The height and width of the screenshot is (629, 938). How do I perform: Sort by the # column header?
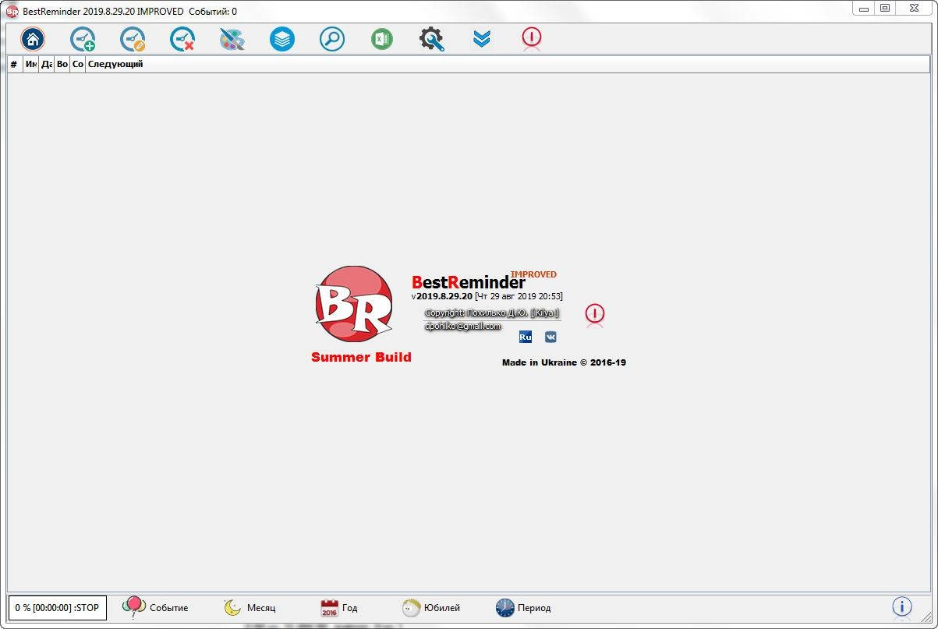(14, 64)
